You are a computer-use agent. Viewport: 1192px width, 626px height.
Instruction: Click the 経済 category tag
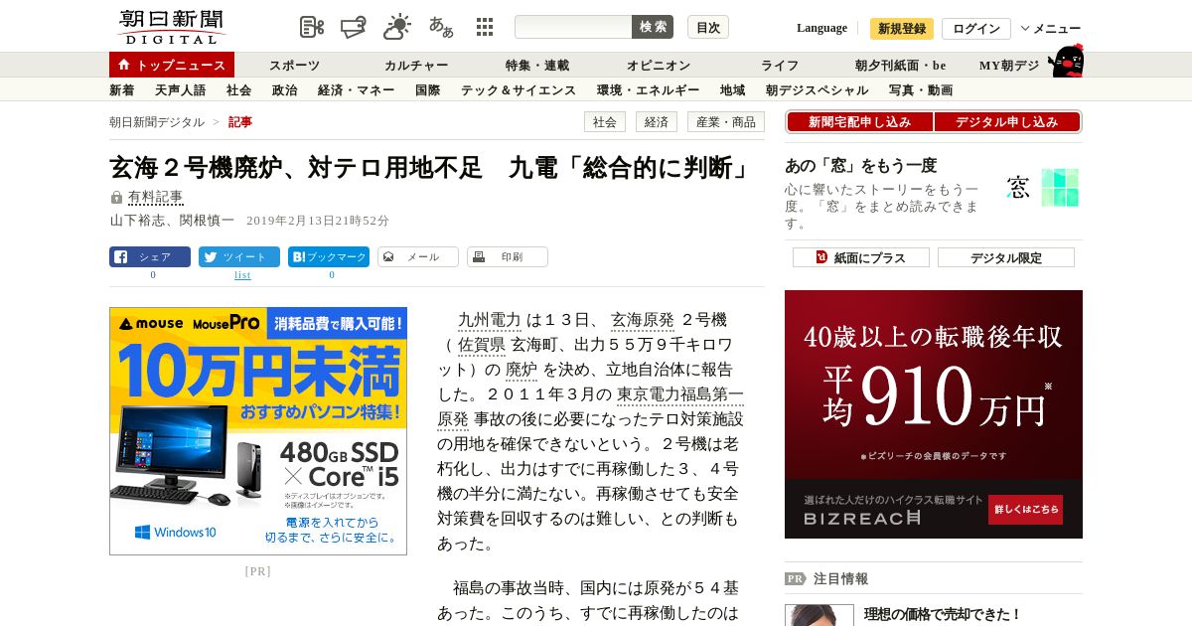(x=657, y=122)
